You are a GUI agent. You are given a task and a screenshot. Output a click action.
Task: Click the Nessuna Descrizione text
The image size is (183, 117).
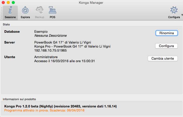[x=50, y=35]
